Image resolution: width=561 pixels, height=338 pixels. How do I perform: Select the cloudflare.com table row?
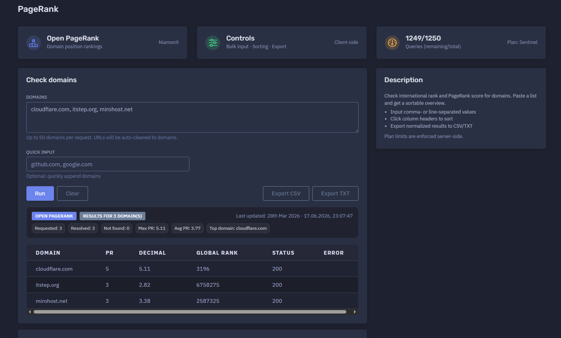[x=192, y=269]
